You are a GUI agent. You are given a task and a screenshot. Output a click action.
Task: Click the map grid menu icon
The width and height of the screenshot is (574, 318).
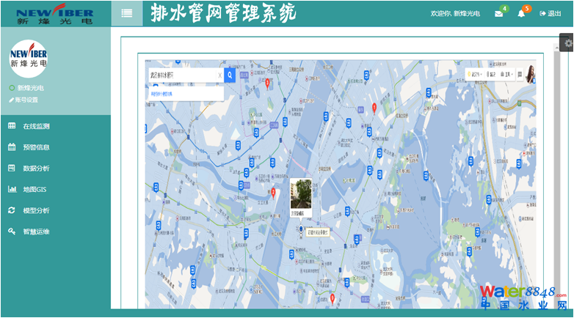[518, 75]
